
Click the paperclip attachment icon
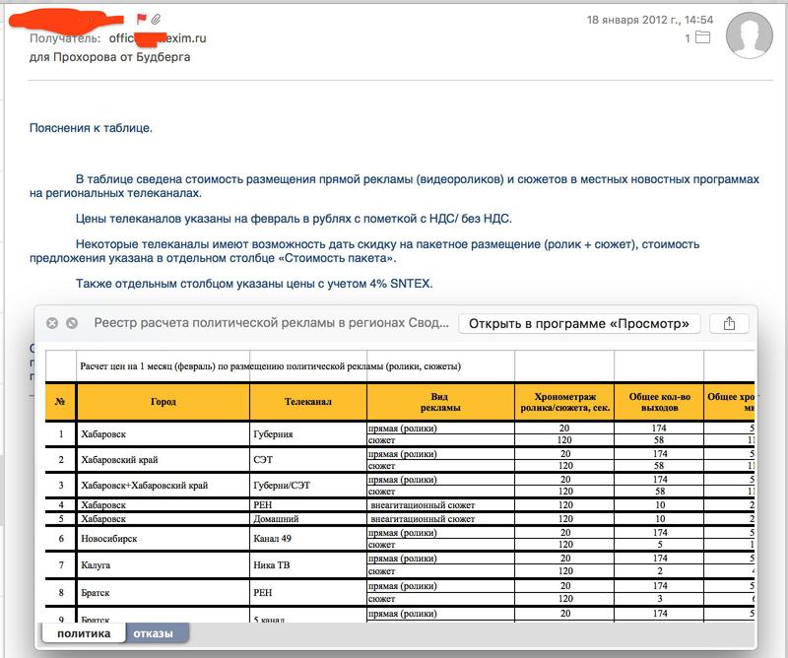click(156, 19)
